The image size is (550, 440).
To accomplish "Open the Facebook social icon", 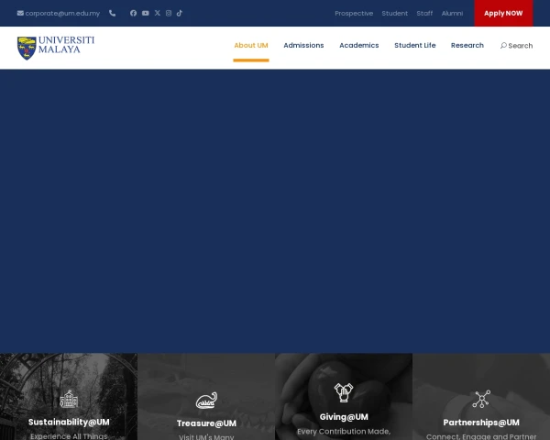I will coord(133,13).
